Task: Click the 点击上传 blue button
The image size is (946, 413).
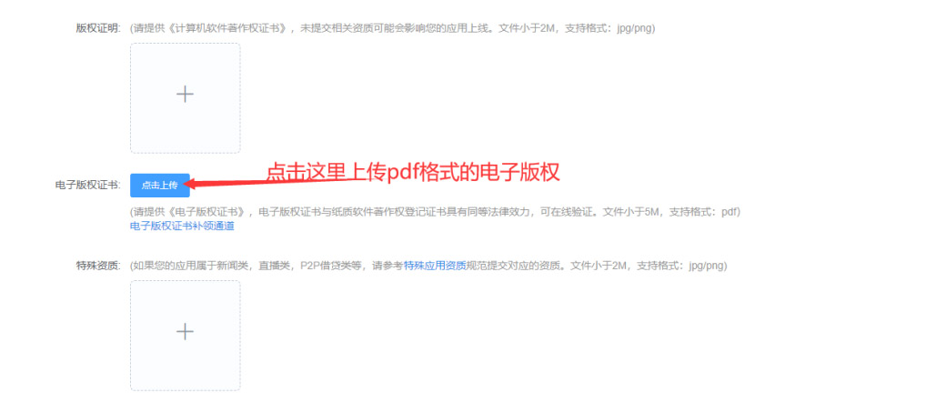Action: tap(160, 186)
